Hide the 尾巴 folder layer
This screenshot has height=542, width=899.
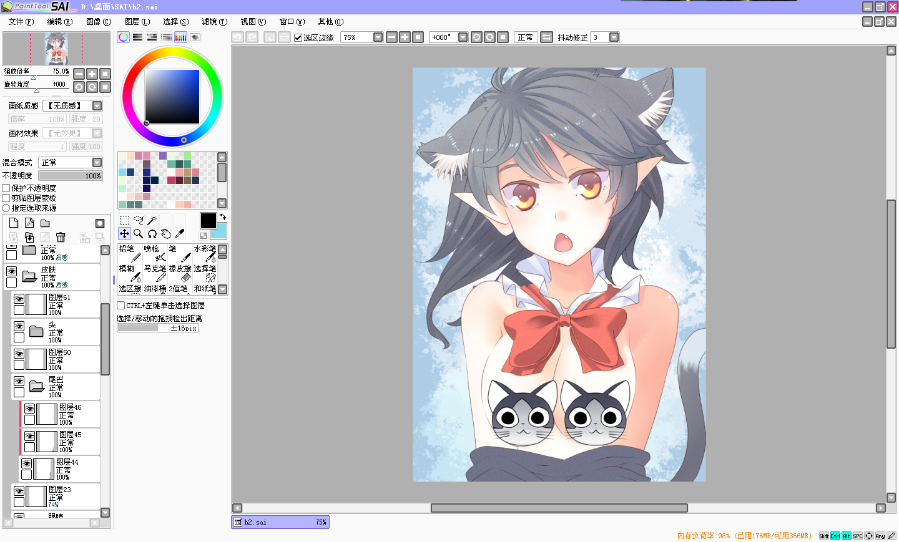click(x=19, y=381)
